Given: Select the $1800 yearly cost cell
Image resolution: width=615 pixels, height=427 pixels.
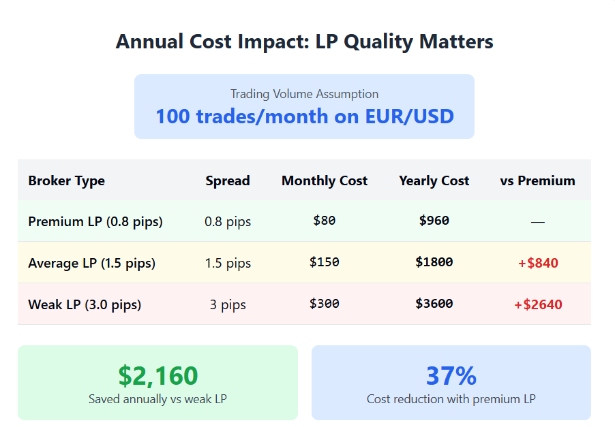Looking at the screenshot, I should (434, 262).
